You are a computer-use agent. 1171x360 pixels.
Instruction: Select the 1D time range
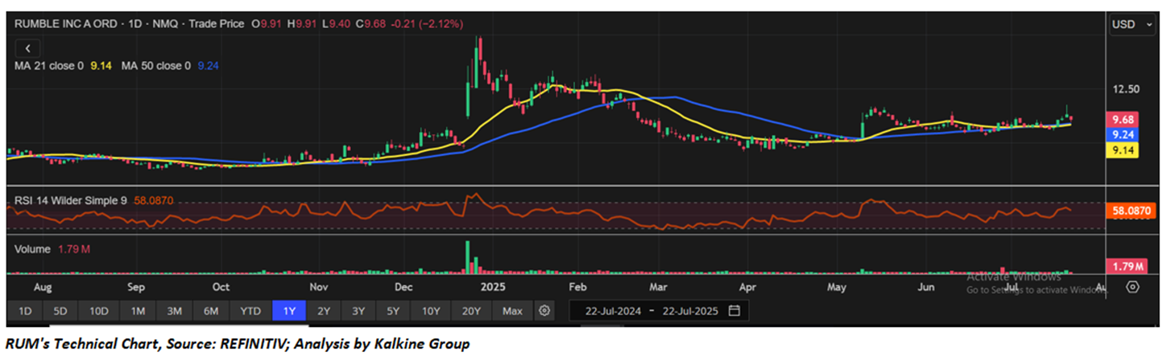tap(26, 311)
